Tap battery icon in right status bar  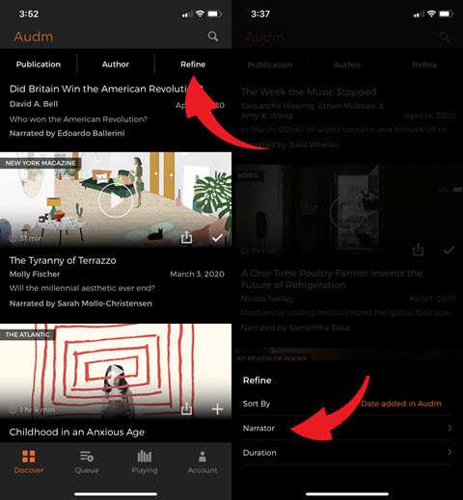pyautogui.click(x=447, y=13)
